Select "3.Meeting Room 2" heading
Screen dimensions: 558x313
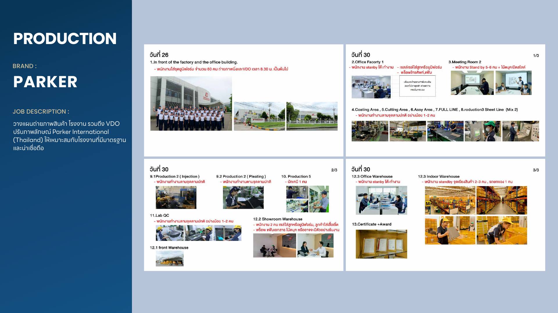(x=465, y=62)
